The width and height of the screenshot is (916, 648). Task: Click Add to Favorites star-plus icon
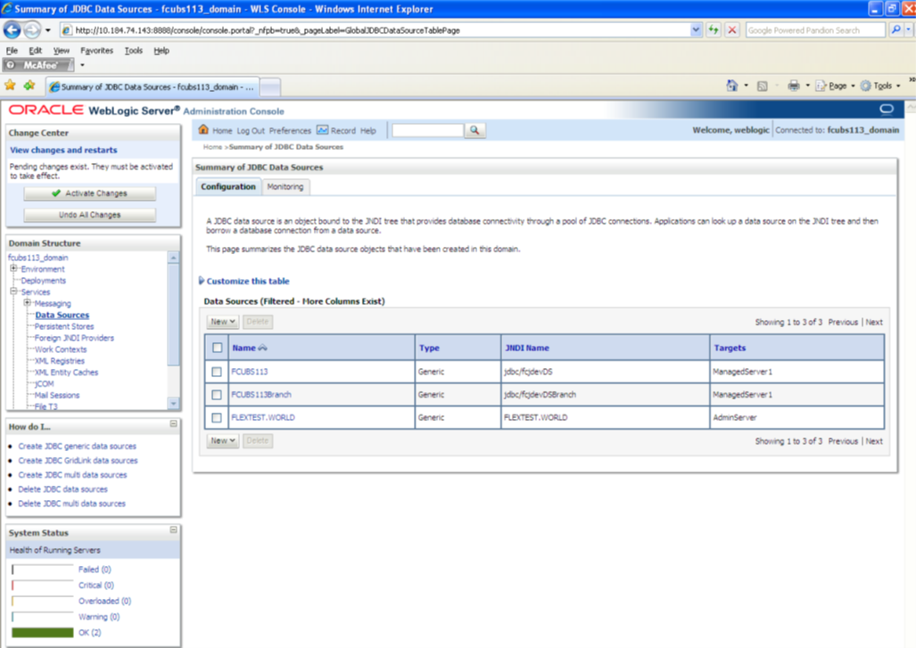(29, 86)
